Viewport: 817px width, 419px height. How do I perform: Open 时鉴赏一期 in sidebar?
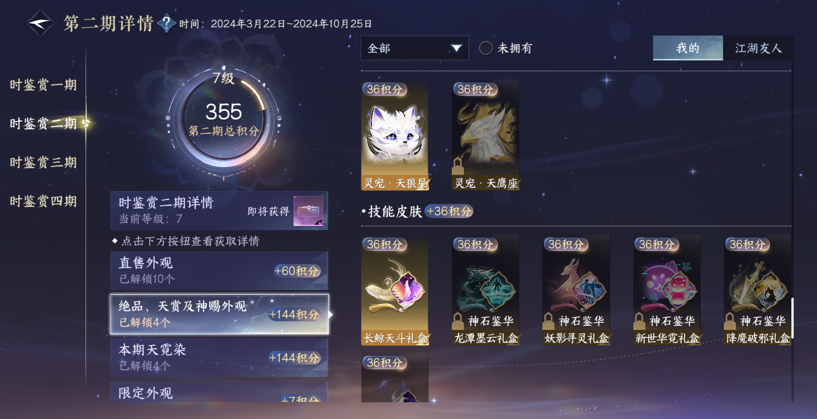point(43,85)
